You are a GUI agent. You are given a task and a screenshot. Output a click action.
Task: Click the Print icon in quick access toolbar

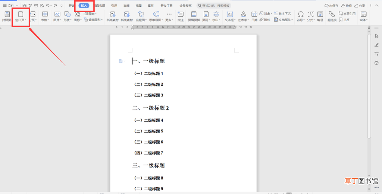pyautogui.click(x=36, y=5)
